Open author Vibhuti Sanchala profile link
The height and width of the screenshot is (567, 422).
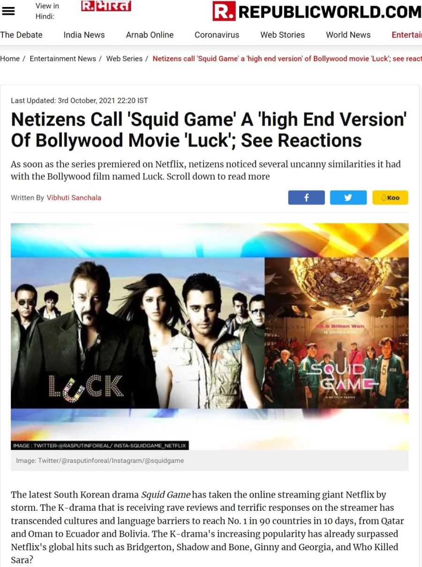[74, 197]
